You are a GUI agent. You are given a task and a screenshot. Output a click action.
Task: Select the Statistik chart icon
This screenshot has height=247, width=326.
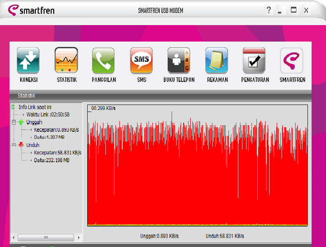point(66,60)
